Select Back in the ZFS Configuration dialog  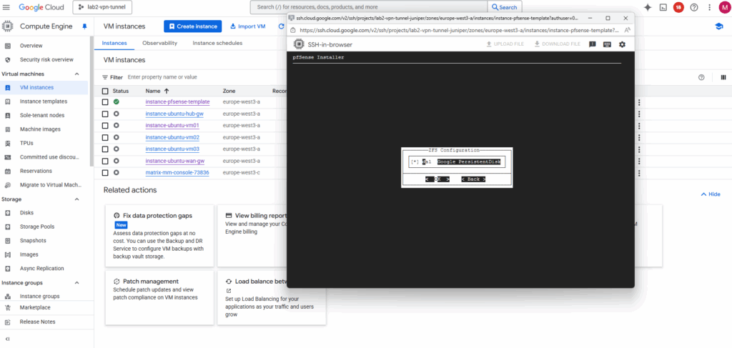(x=473, y=179)
